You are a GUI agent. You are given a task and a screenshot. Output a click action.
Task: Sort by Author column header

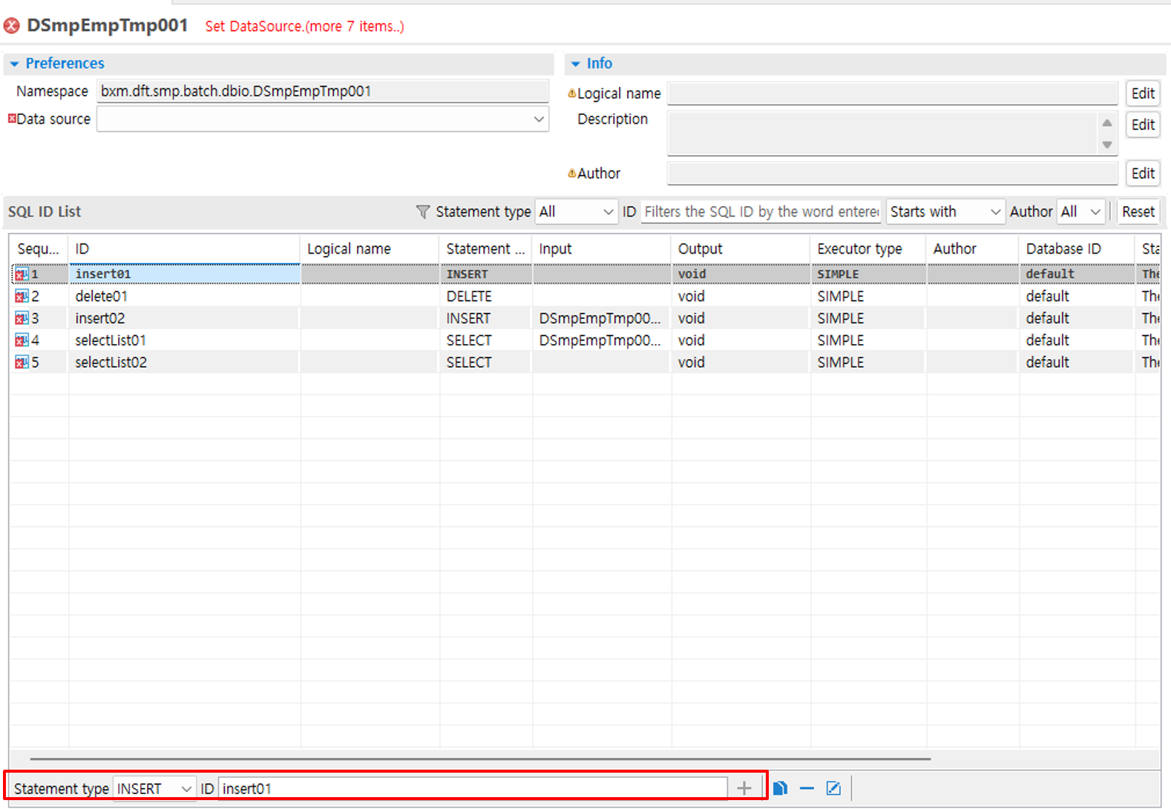click(972, 249)
